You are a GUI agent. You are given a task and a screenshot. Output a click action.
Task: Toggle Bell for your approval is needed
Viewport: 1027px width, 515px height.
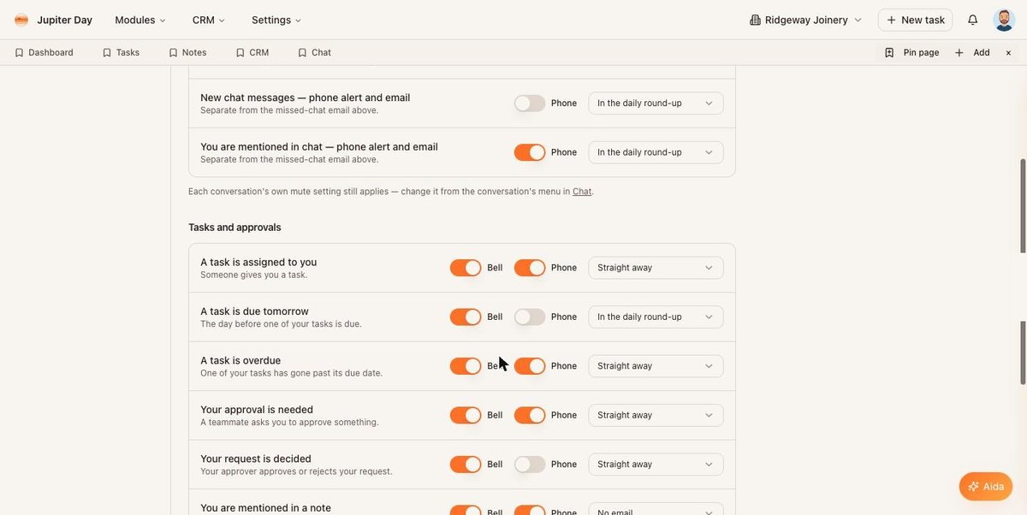click(x=466, y=415)
